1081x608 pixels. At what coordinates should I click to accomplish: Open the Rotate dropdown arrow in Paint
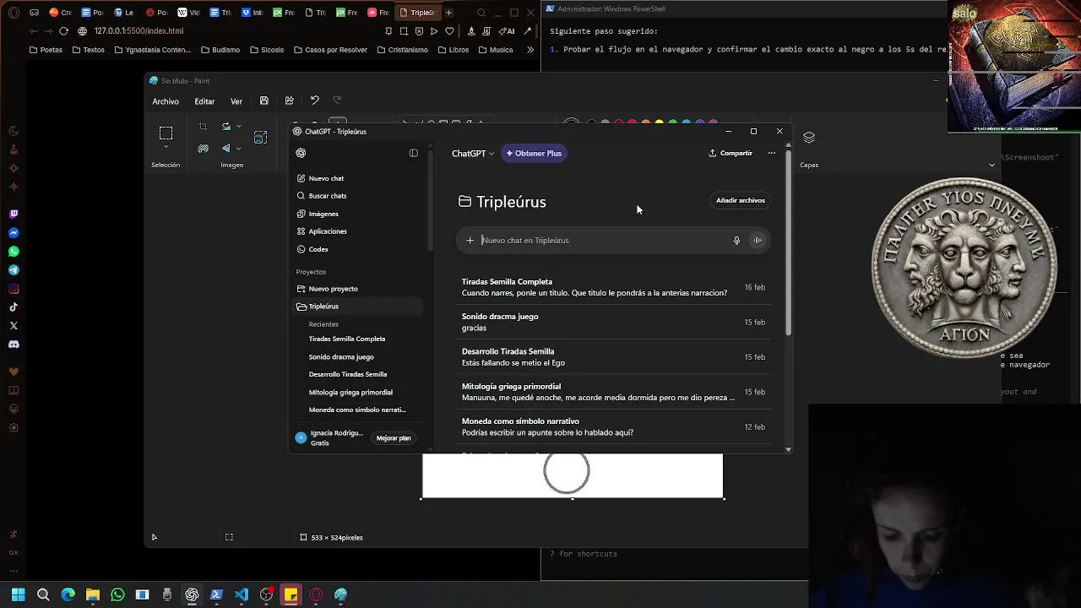coord(238,127)
